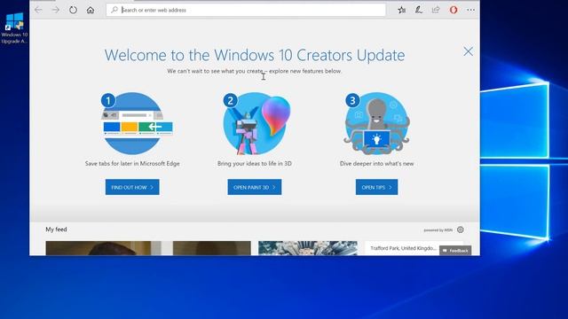
Task: Open the Favorites hub star icon
Action: pos(401,10)
